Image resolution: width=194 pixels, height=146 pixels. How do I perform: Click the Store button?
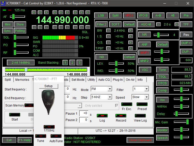20,24
